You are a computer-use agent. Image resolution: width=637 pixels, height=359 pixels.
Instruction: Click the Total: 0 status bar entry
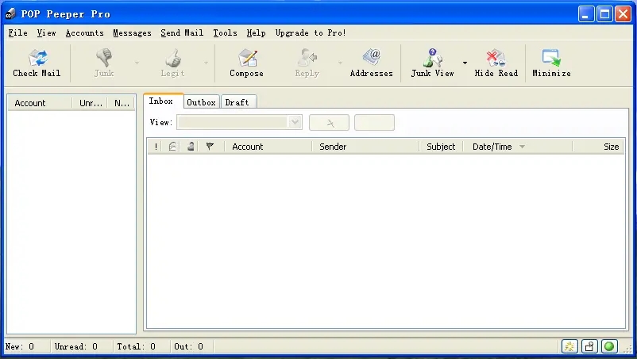click(x=136, y=346)
